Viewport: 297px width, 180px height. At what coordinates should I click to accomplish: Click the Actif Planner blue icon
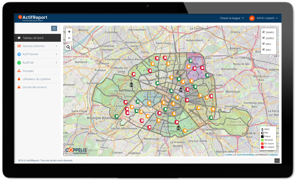click(x=19, y=54)
